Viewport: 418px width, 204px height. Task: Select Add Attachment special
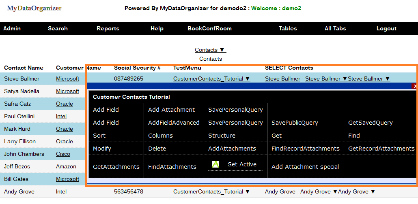305,167
